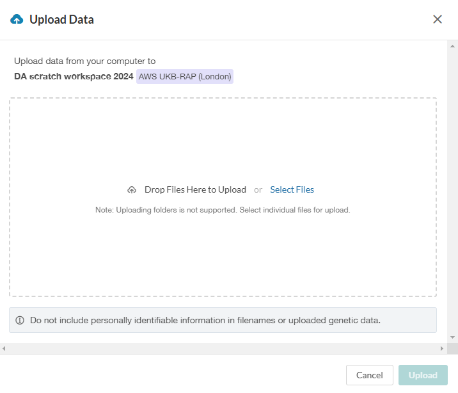Cancel the data upload

[x=370, y=375]
